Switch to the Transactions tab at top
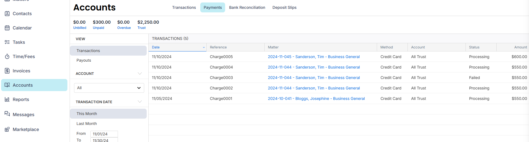 [184, 7]
